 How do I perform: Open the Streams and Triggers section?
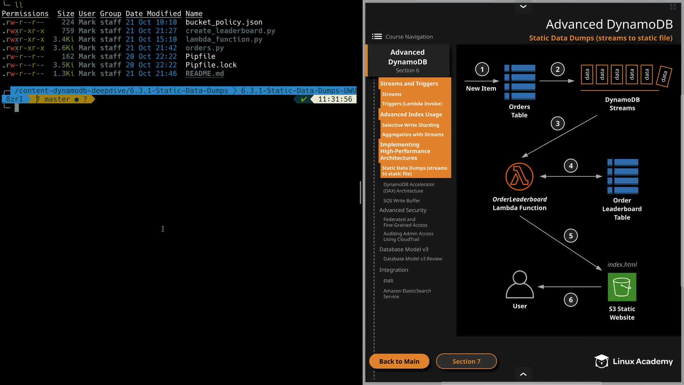pos(409,84)
